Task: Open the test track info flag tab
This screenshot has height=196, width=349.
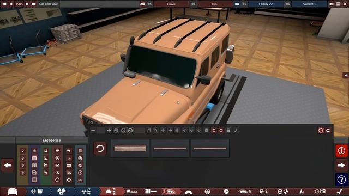Action: (x=320, y=192)
